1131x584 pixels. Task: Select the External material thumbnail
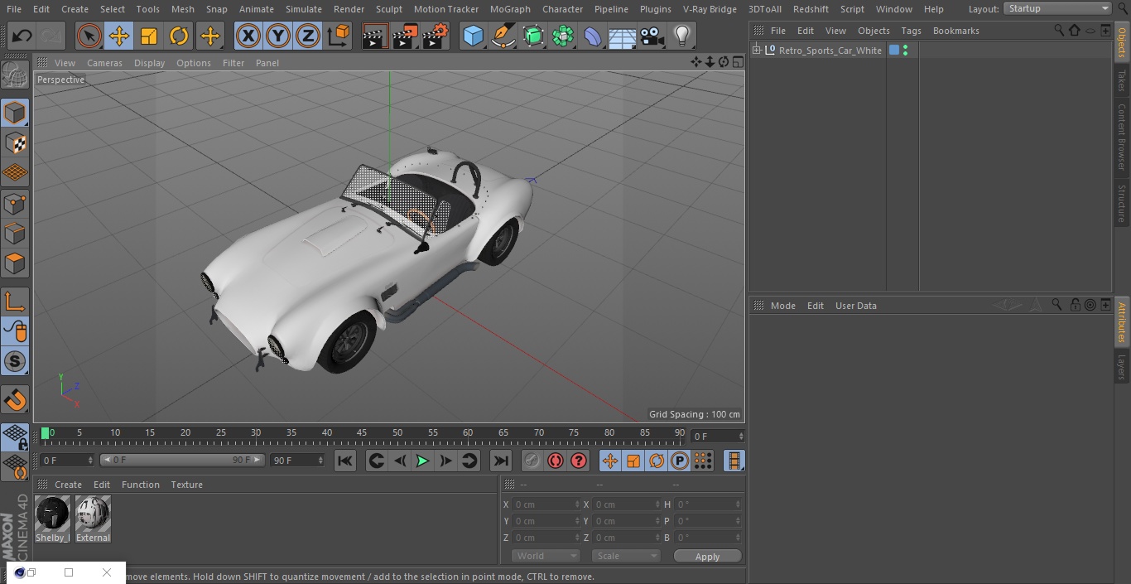click(93, 519)
